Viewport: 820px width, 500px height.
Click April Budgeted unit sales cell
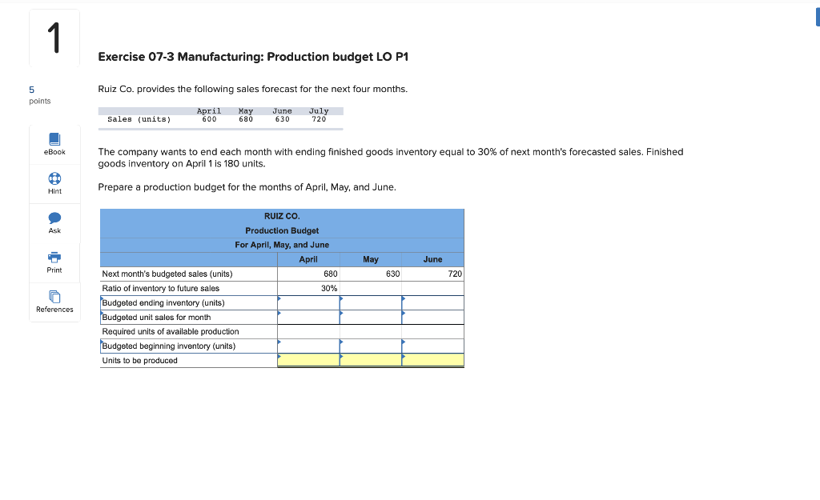(x=308, y=317)
